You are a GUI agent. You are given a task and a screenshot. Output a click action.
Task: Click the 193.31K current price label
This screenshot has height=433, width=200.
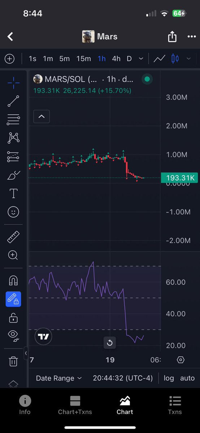(x=179, y=178)
